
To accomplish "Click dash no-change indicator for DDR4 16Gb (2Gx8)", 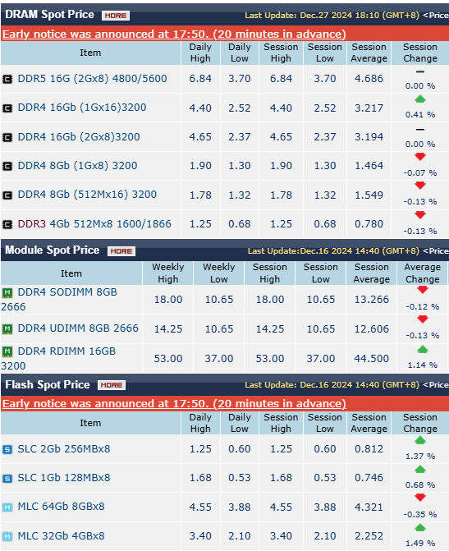I will click(x=420, y=130).
